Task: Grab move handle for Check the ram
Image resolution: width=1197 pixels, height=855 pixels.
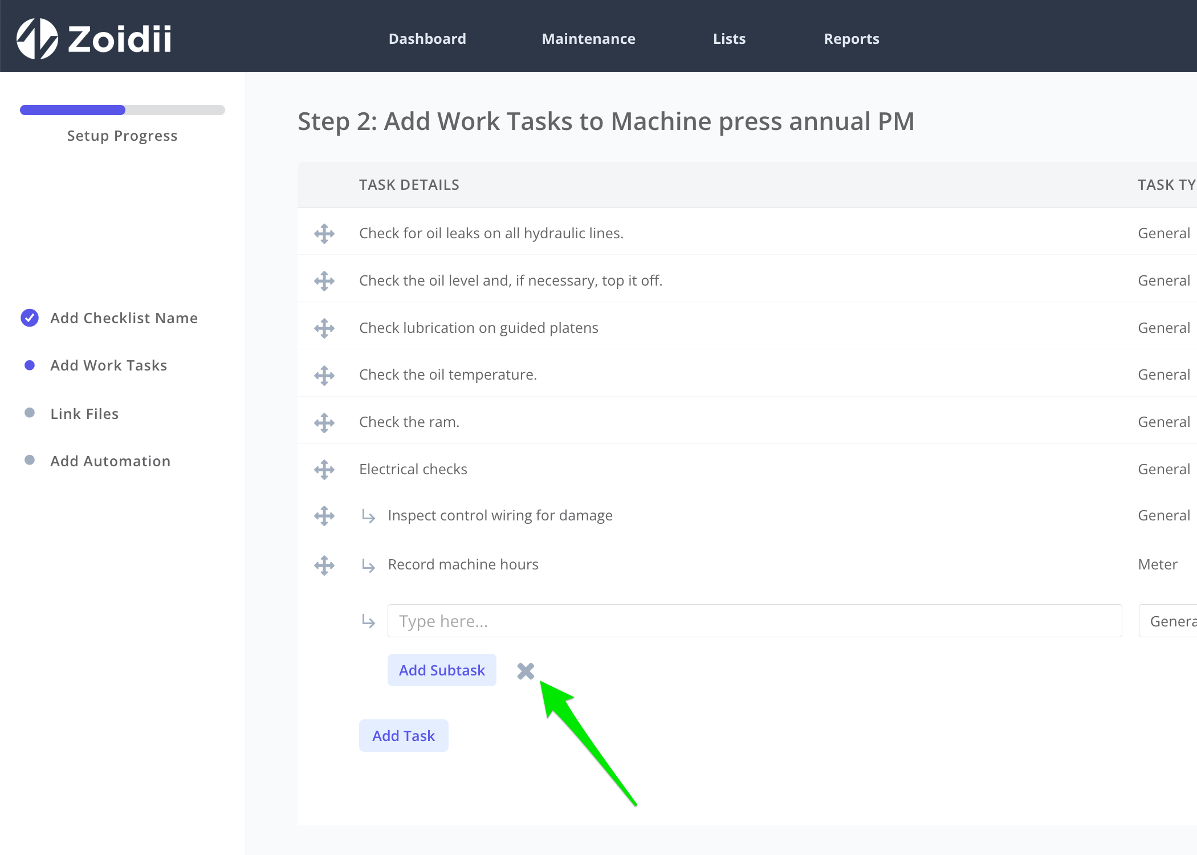Action: 324,423
